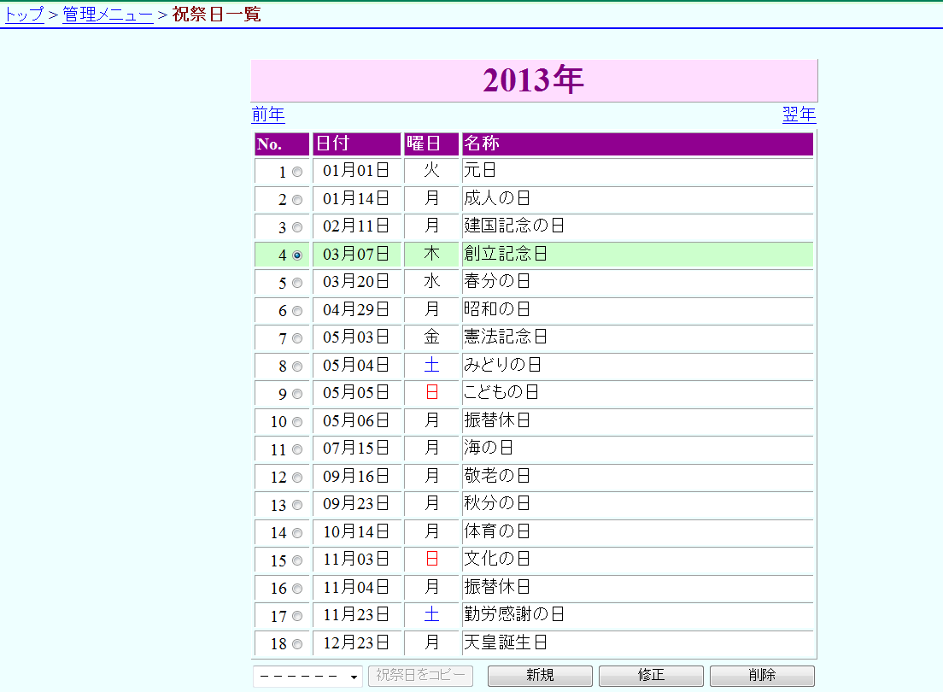Click name cell 創立記念日
Screen dimensions: 943x692
637,254
